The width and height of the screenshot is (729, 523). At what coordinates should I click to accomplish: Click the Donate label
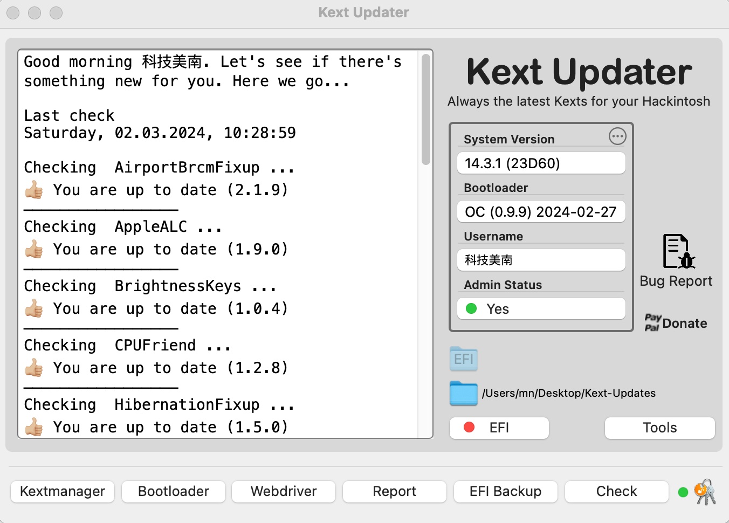685,324
